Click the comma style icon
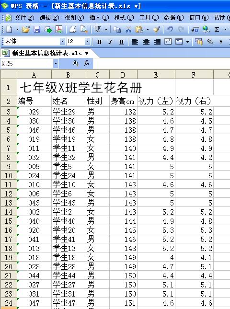The width and height of the screenshot is (230, 309). click(x=221, y=42)
